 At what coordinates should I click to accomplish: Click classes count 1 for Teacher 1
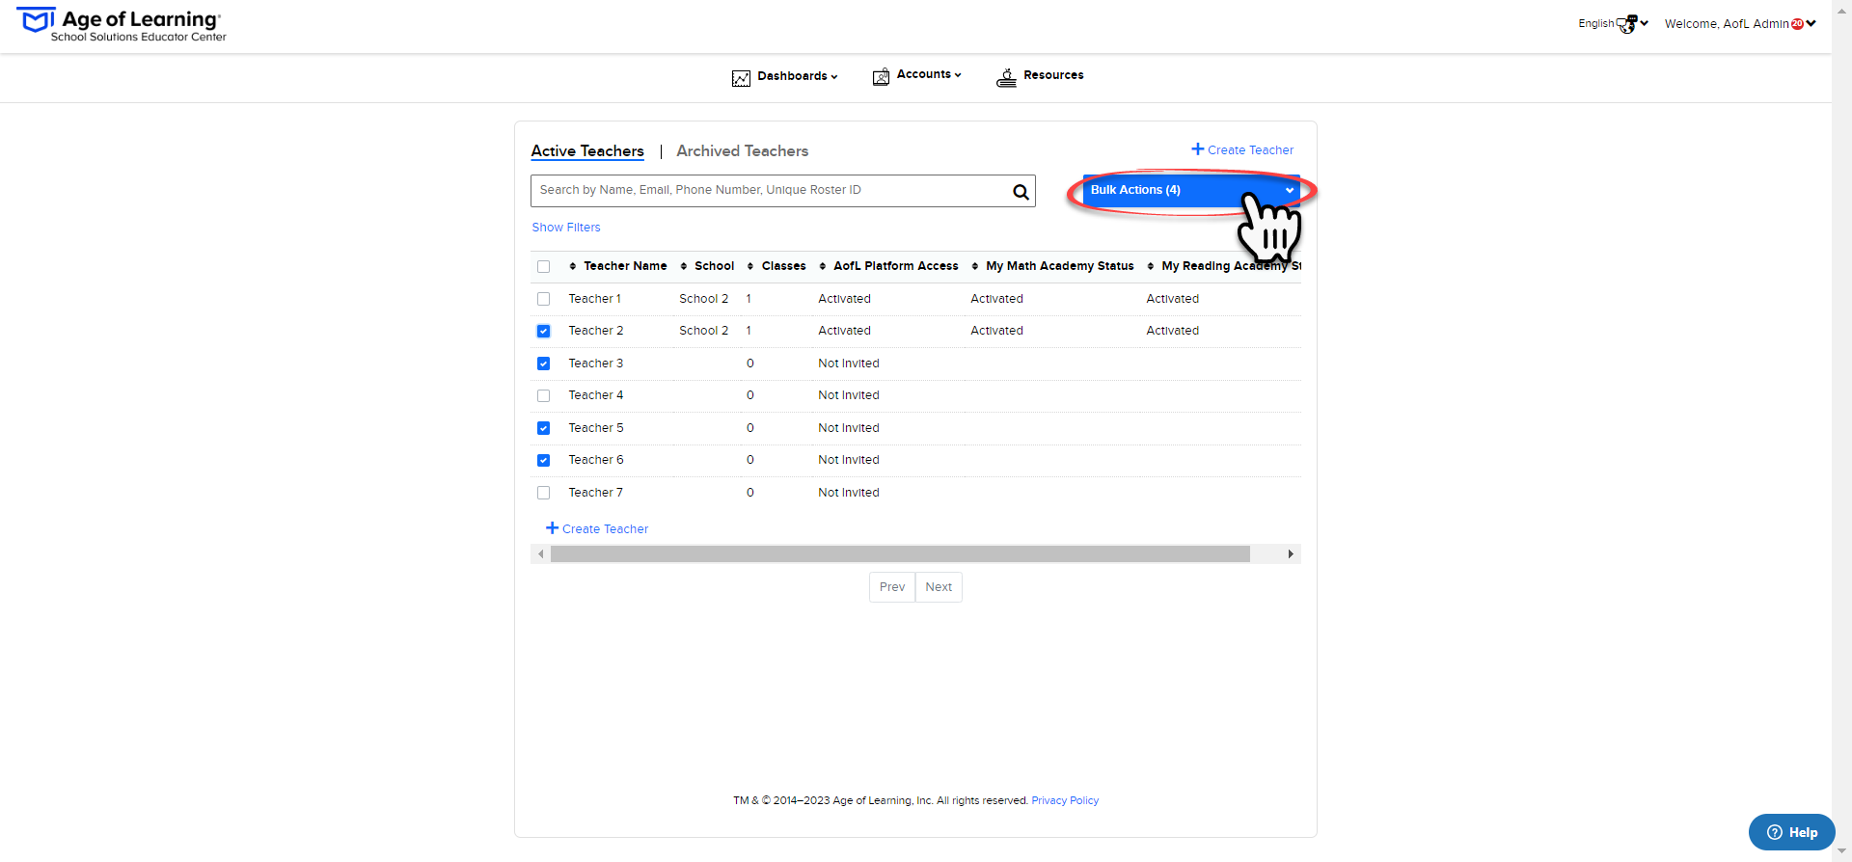point(749,299)
